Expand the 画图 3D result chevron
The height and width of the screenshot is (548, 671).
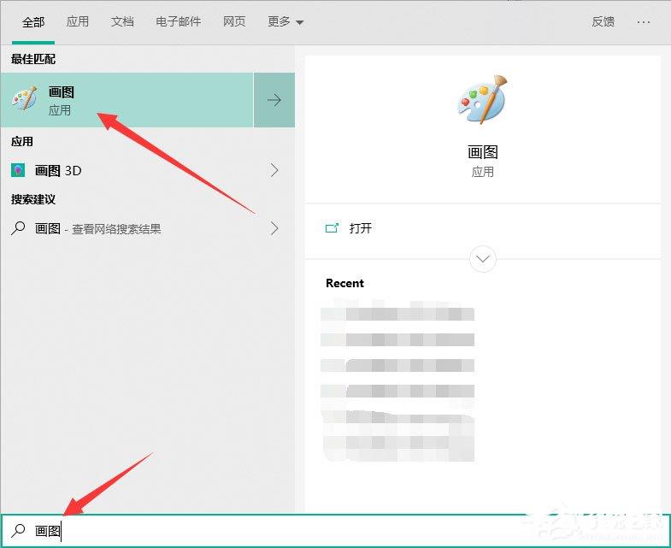click(274, 170)
